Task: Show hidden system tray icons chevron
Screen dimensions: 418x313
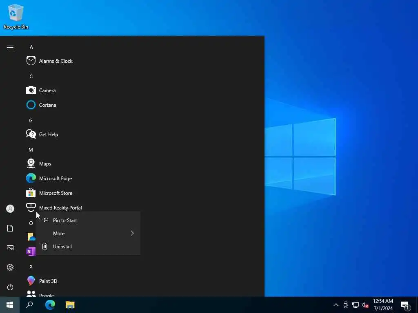Action: 336,305
